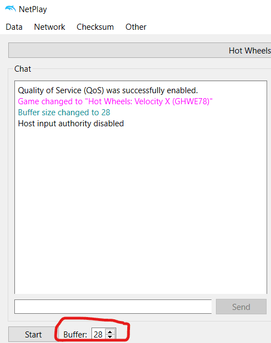271x343 pixels.
Task: Click the Hot Wheels game selection button
Action: (140, 50)
